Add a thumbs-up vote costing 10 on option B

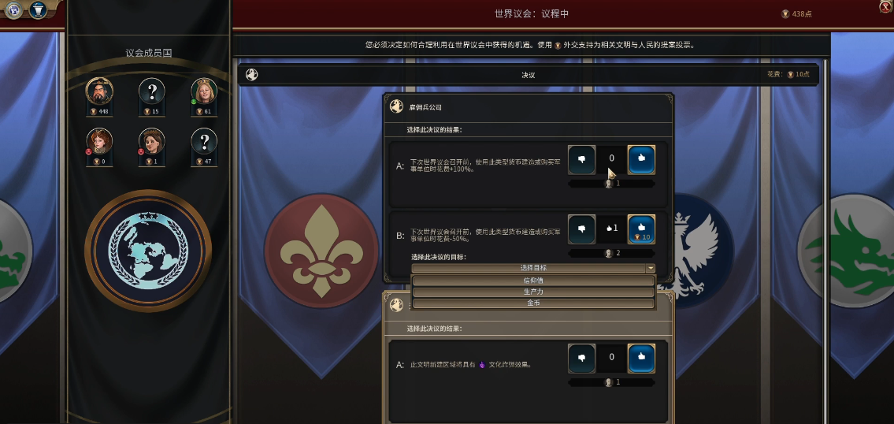[641, 229]
